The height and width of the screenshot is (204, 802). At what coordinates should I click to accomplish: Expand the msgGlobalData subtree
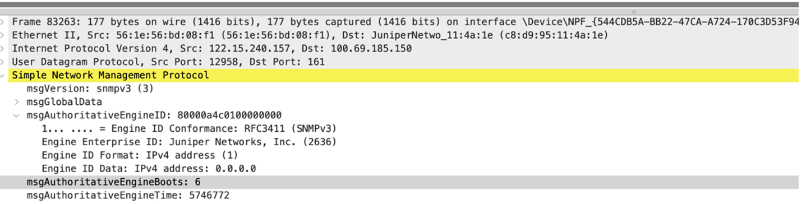(x=17, y=102)
